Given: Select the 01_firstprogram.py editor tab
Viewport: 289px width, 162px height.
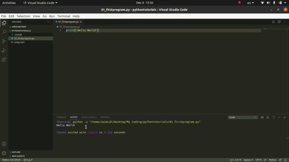Looking at the screenshot, I should tap(68, 22).
